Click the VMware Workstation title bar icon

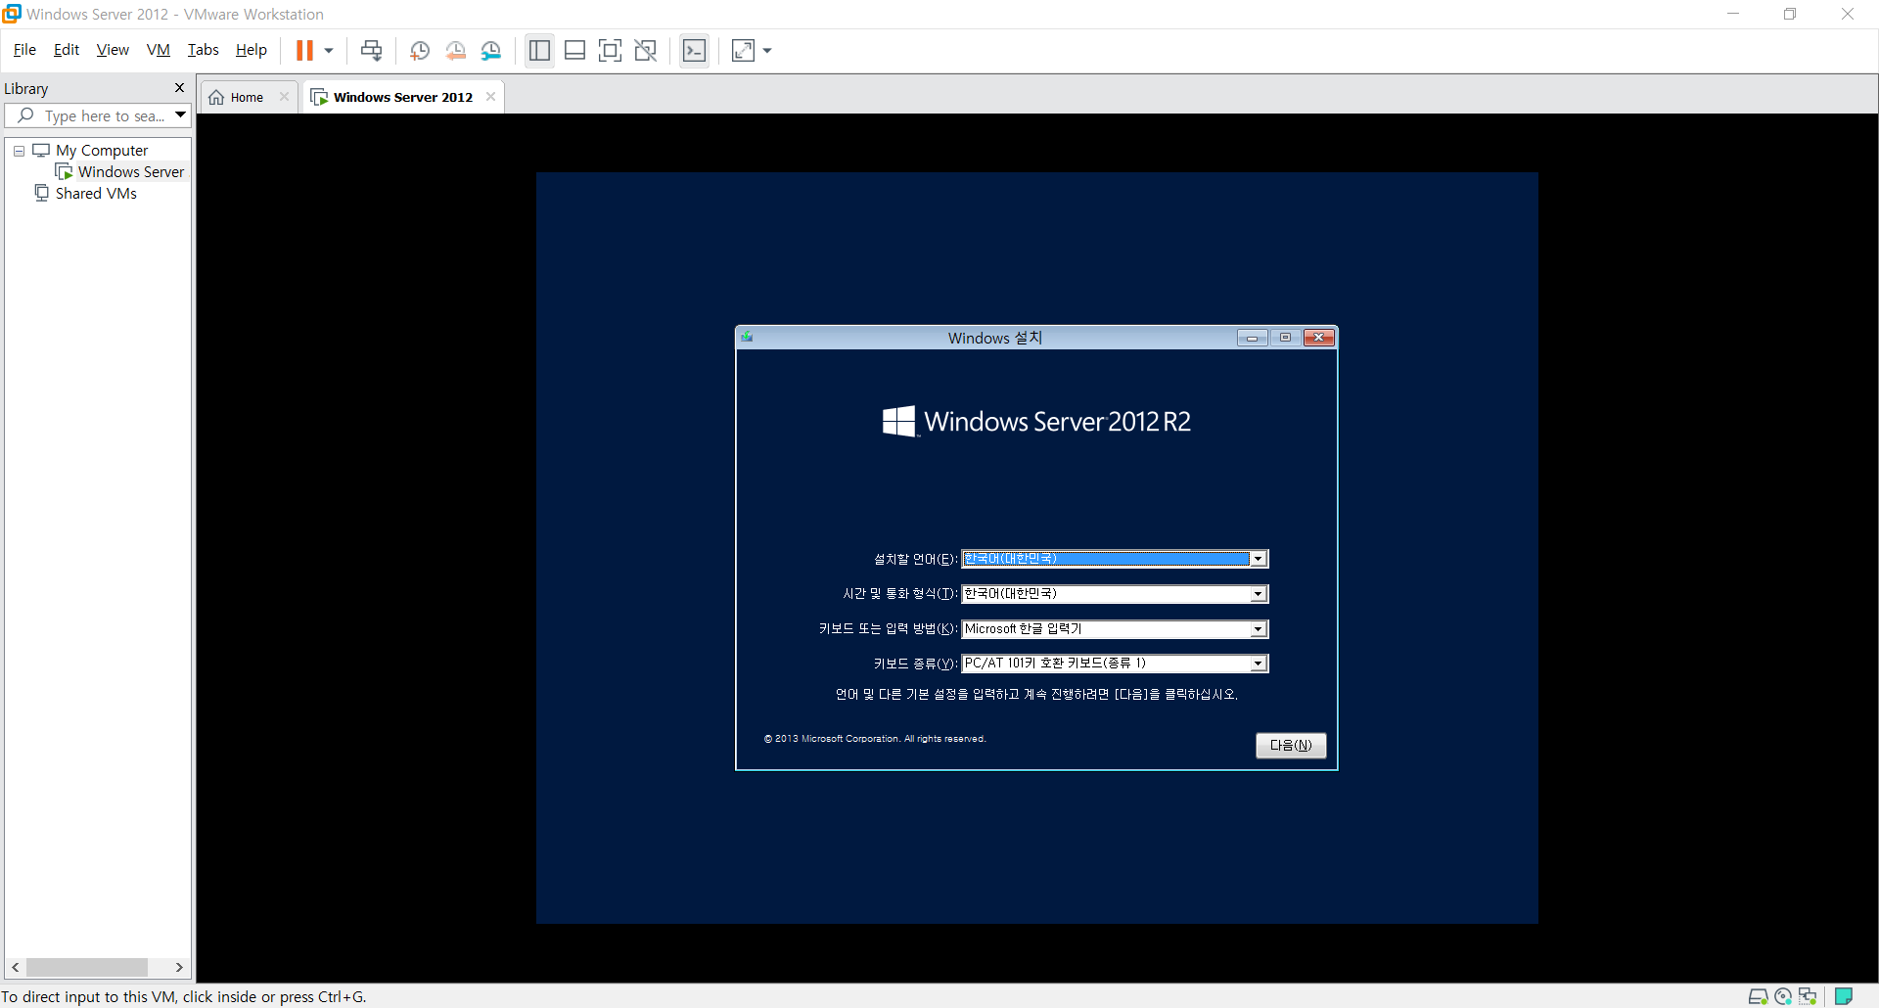pyautogui.click(x=12, y=14)
